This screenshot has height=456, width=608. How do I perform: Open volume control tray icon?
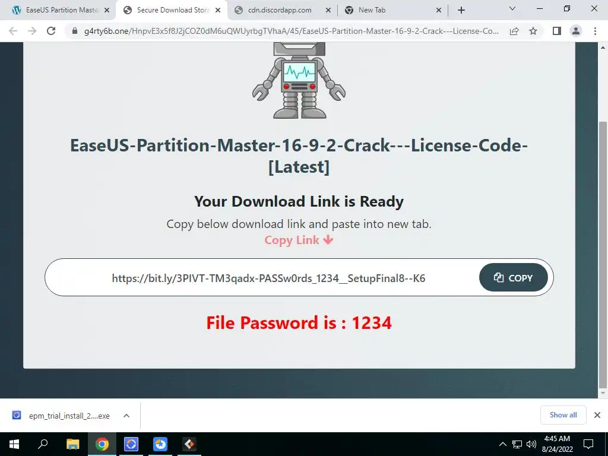click(x=531, y=444)
